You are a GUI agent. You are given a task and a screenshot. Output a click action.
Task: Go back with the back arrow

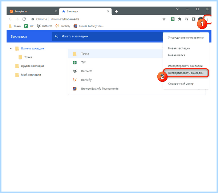click(x=10, y=19)
